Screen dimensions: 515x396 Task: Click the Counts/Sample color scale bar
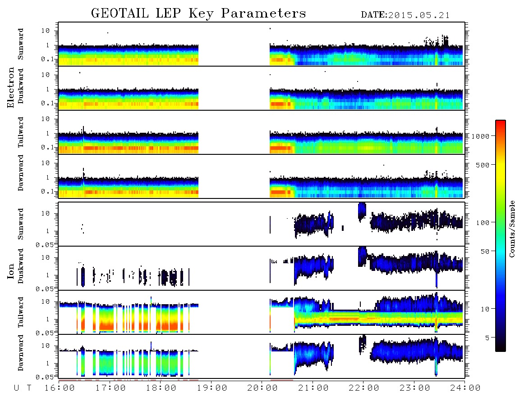(501, 236)
